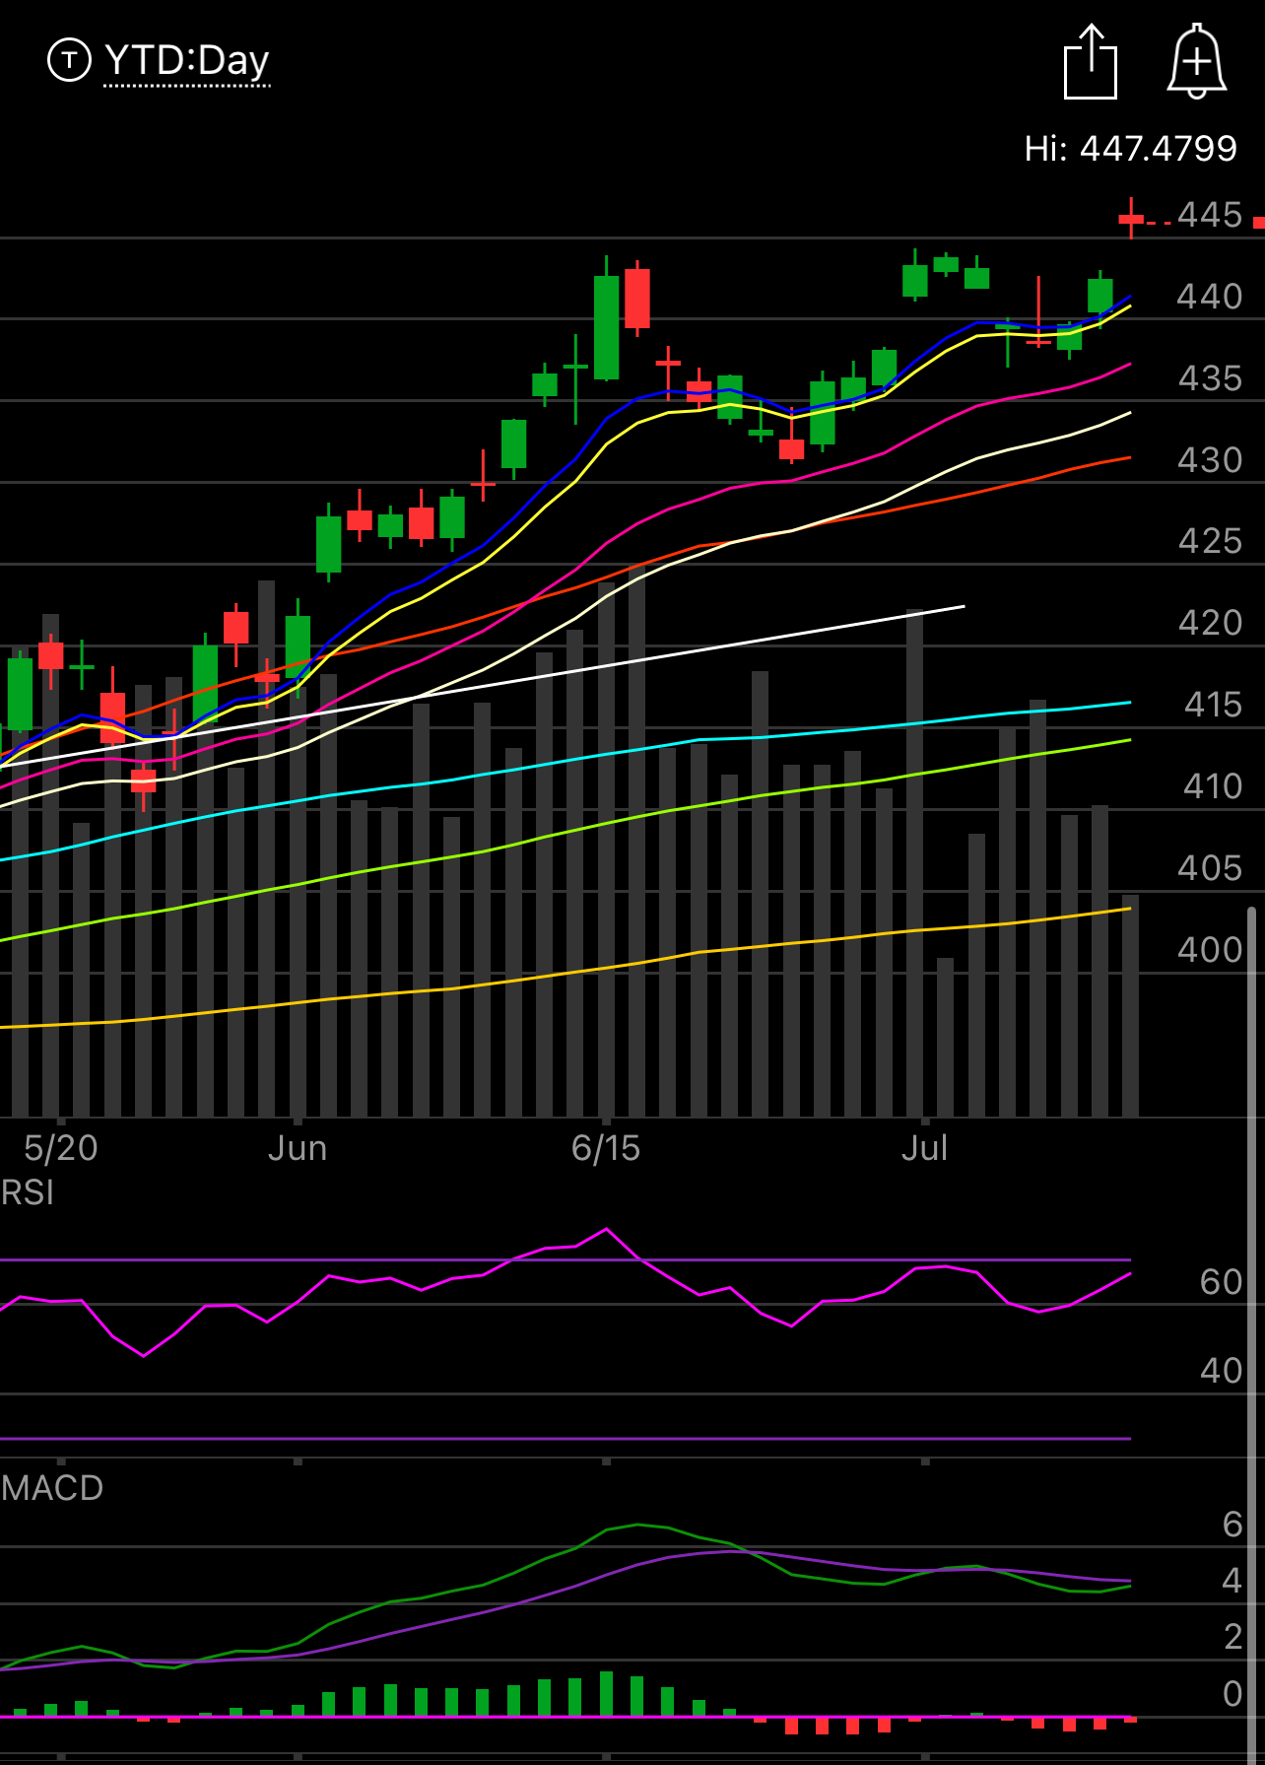The width and height of the screenshot is (1265, 1765).
Task: Click the 410 price axis label
Action: point(1213,786)
